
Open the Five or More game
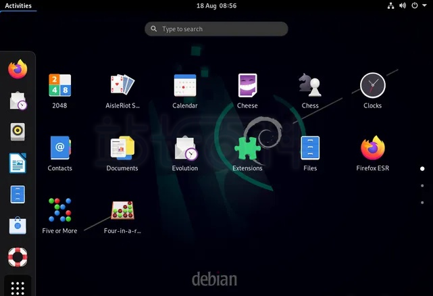pos(60,210)
